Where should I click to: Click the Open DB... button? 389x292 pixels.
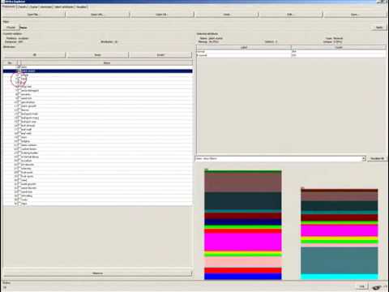point(161,15)
